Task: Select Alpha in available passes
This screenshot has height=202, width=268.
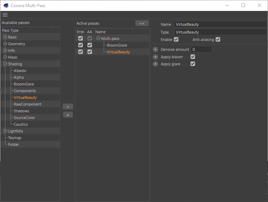Action: pyautogui.click(x=19, y=77)
